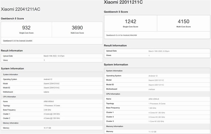The width and height of the screenshot is (211, 134).
Task: Click Model ID value Xiaomi 22041211AC
Action: 51,87
